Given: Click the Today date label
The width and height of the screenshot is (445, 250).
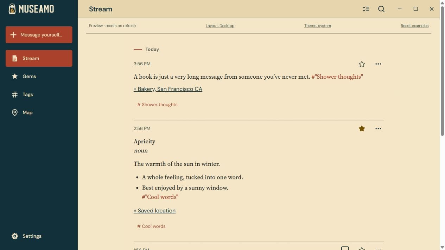Looking at the screenshot, I should coord(152,49).
